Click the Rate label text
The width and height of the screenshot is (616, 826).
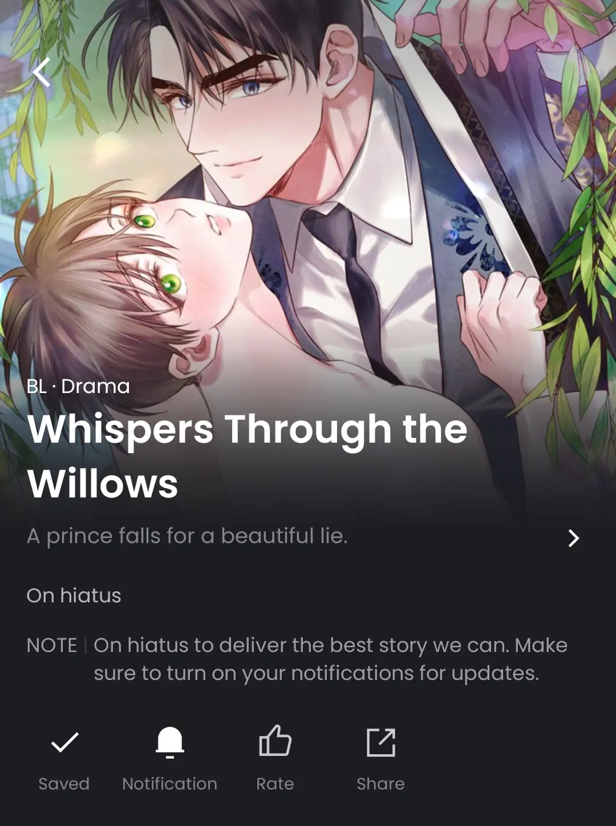coord(275,784)
